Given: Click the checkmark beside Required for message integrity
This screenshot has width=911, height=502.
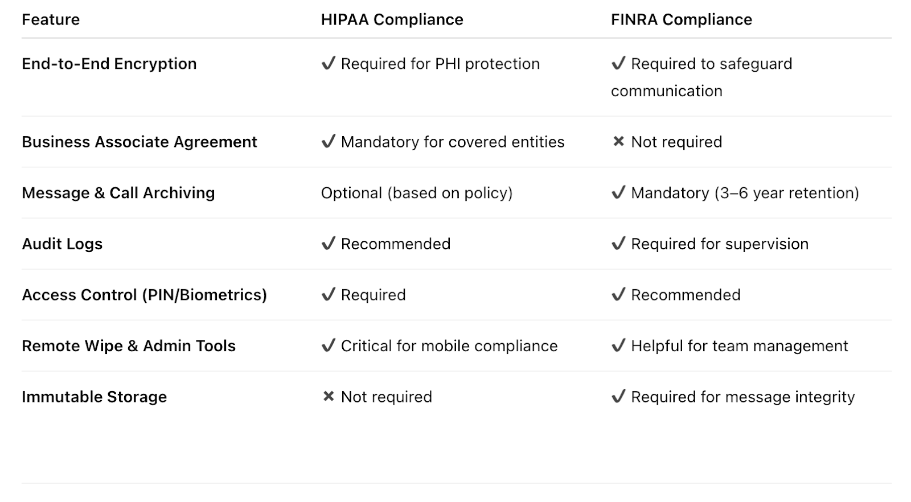Looking at the screenshot, I should pos(618,396).
